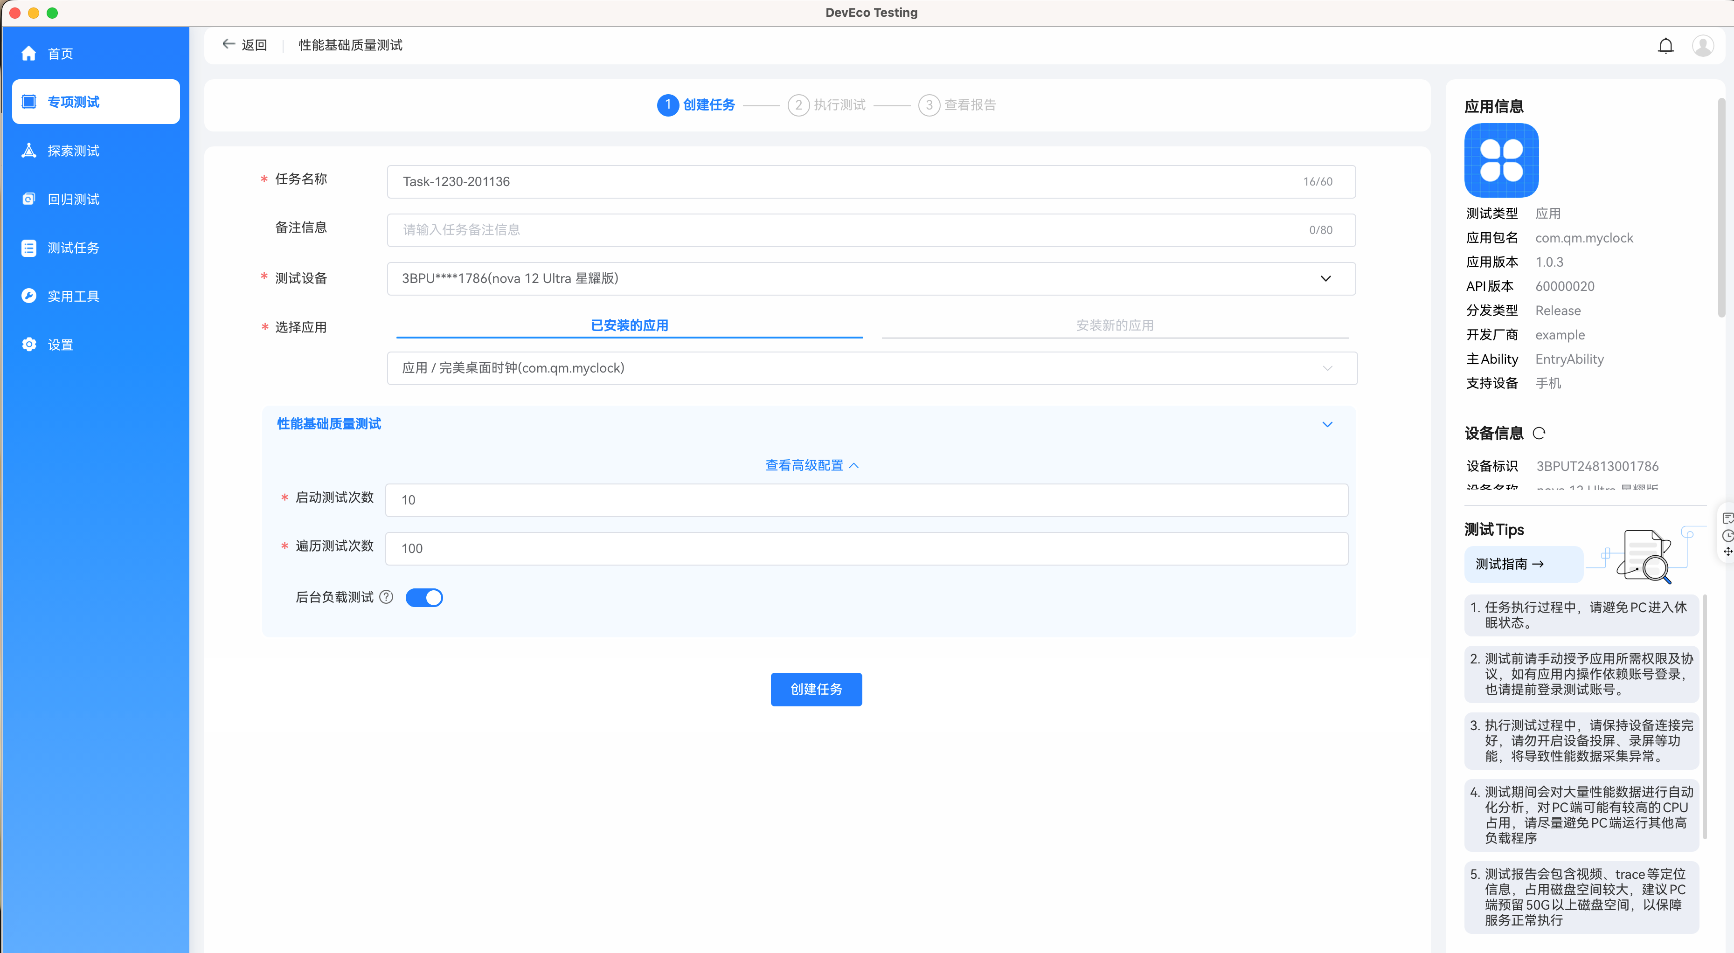The image size is (1734, 953).
Task: Select package name com.qm.myclock
Action: click(x=1584, y=238)
